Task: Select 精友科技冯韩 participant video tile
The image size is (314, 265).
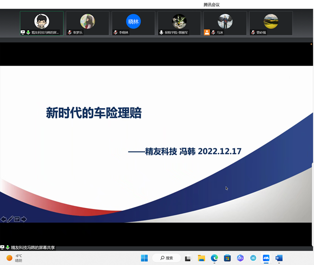Action: [42, 23]
